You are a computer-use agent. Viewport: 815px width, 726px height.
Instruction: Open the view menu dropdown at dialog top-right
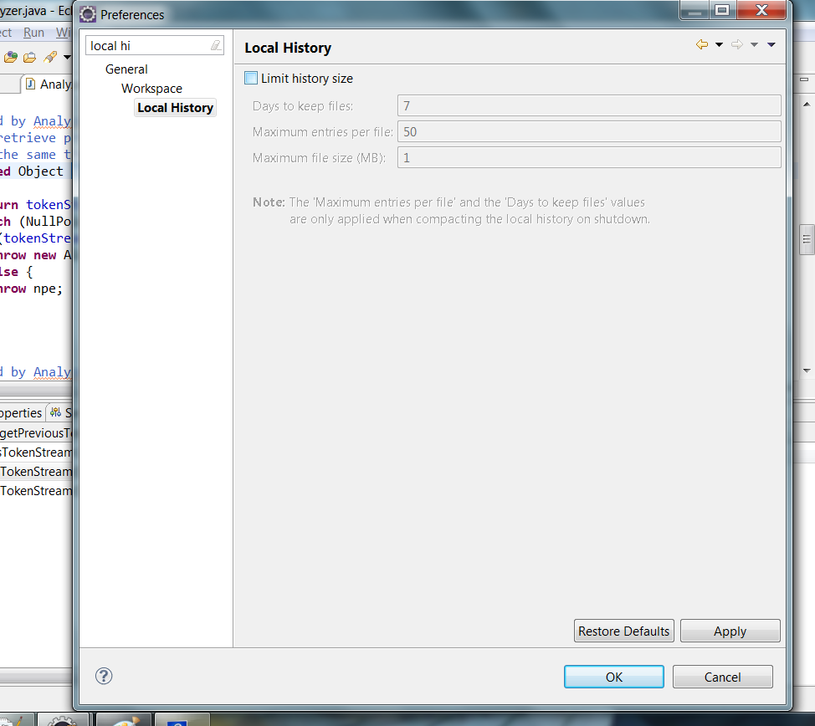point(771,43)
